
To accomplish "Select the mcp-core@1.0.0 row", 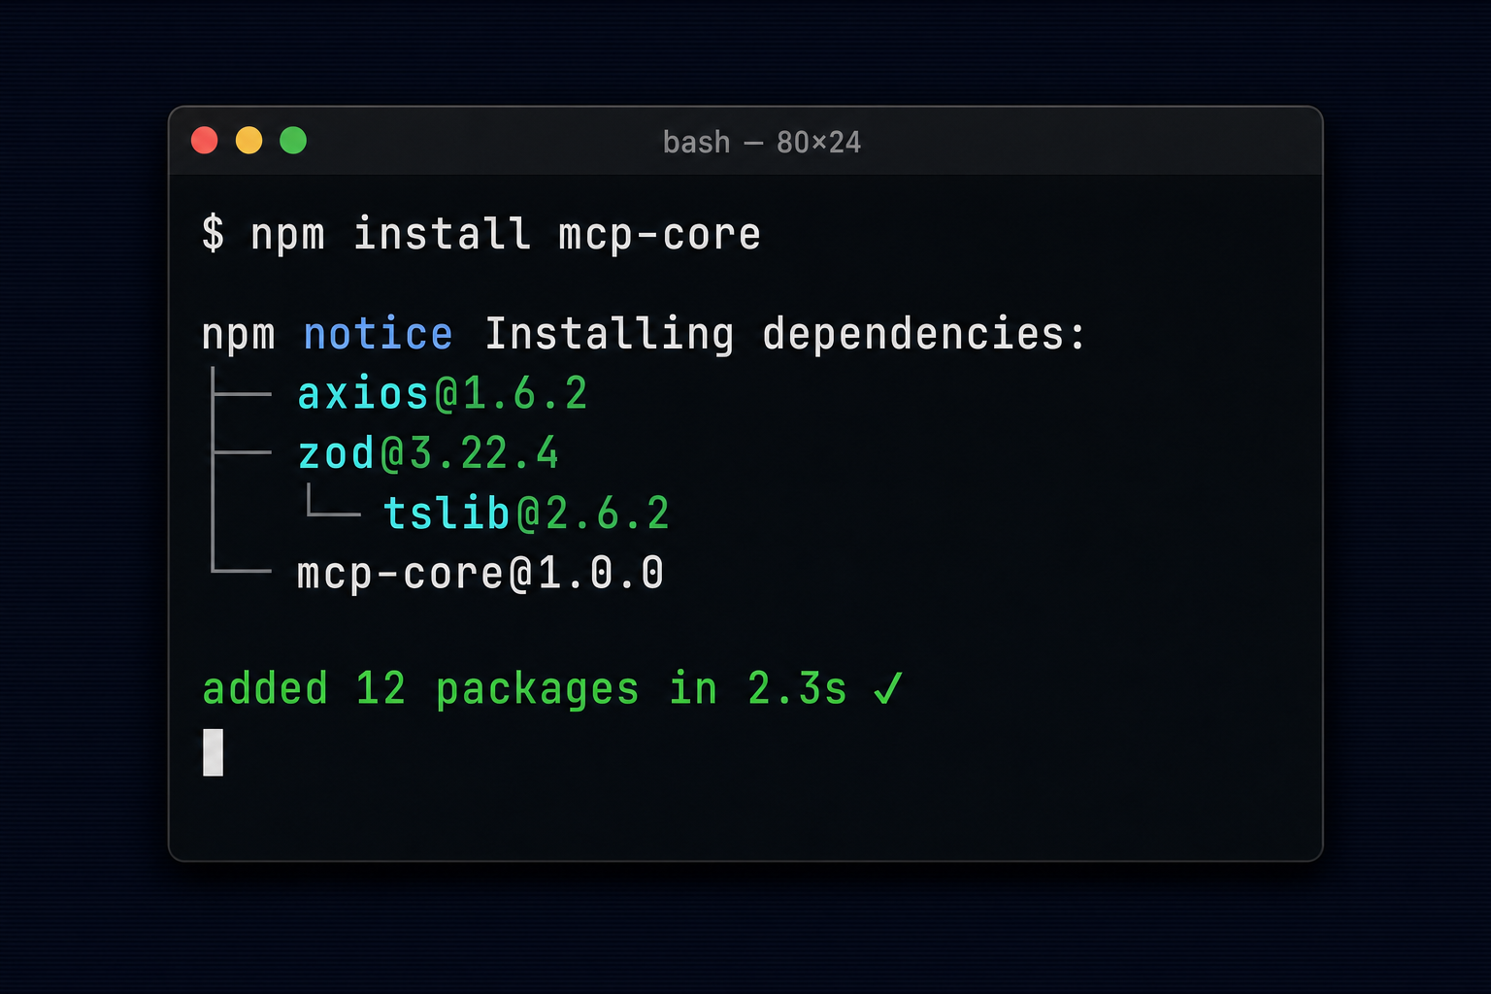I will [480, 573].
